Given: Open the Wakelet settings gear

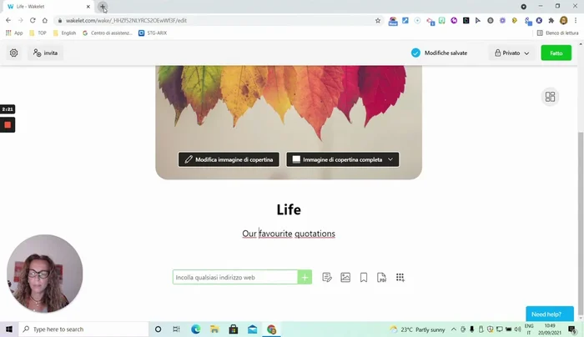Looking at the screenshot, I should coord(14,53).
